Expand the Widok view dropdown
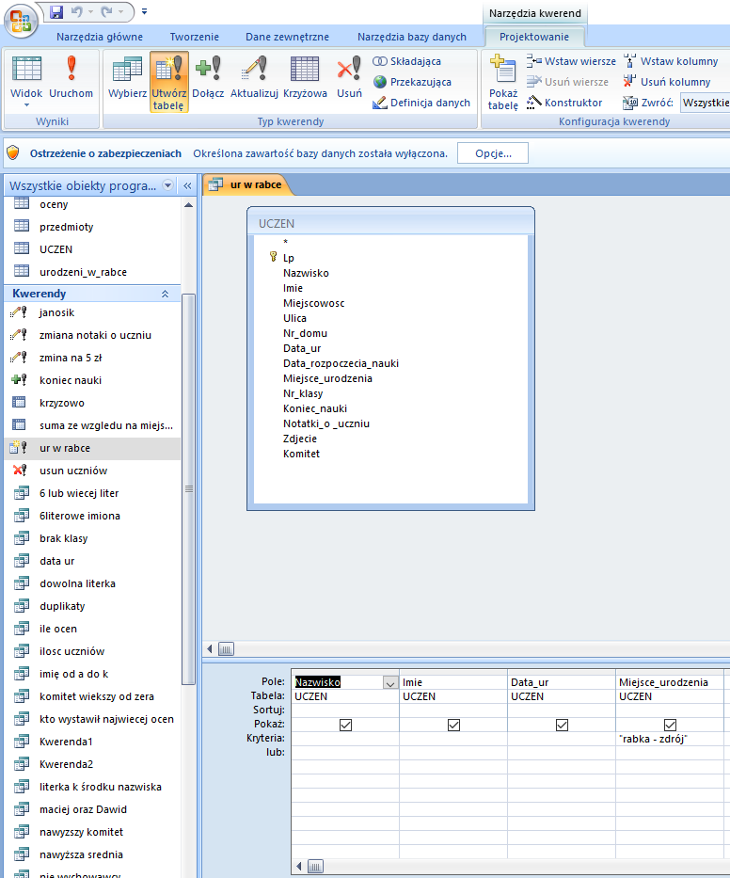This screenshot has height=878, width=730. [x=26, y=104]
